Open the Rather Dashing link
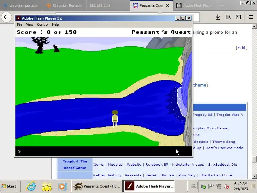Viewport: 257px width, 193px height. (x=107, y=175)
